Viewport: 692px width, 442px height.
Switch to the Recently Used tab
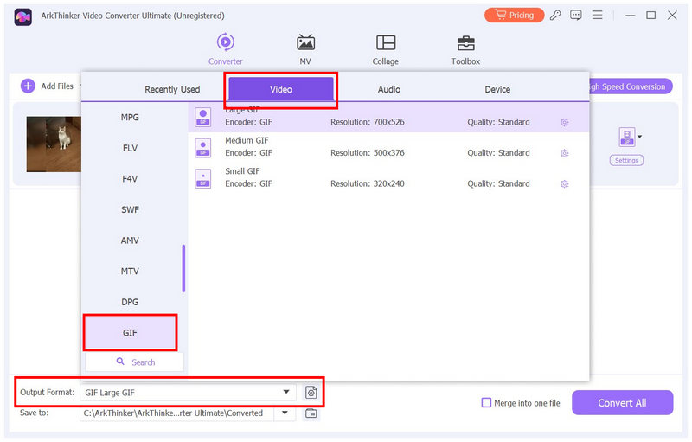(x=172, y=90)
